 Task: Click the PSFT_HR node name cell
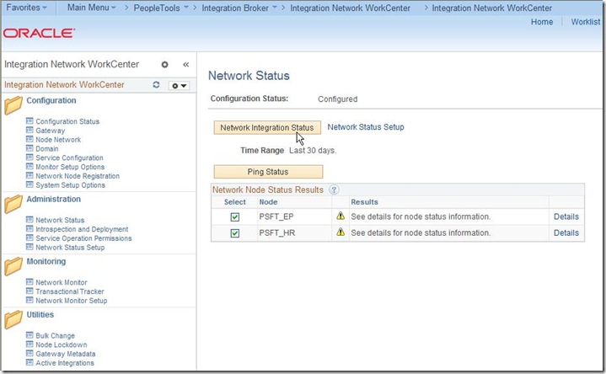point(277,233)
